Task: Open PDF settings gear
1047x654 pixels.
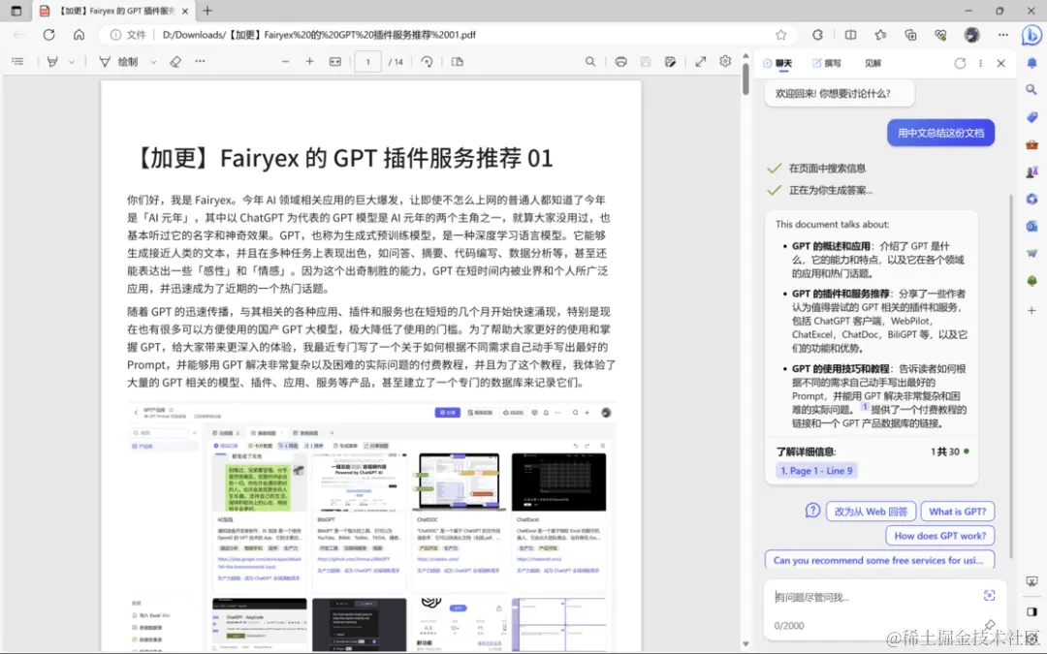Action: (x=725, y=61)
